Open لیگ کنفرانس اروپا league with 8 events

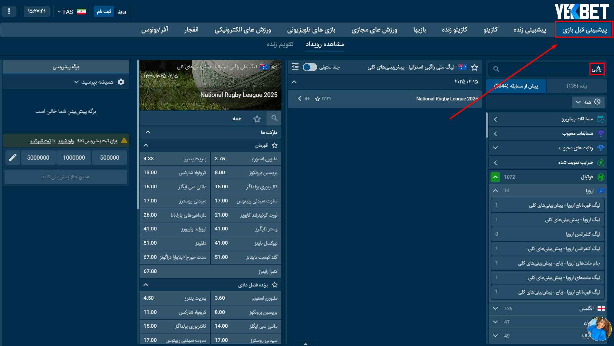[548, 234]
